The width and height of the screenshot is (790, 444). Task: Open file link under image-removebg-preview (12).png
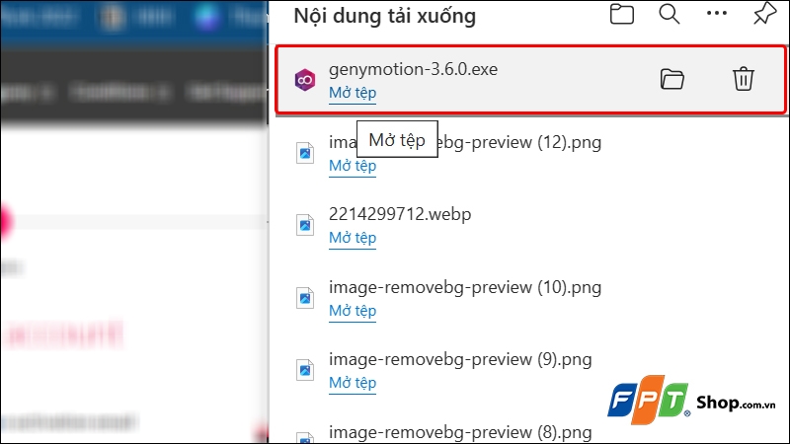pos(353,166)
